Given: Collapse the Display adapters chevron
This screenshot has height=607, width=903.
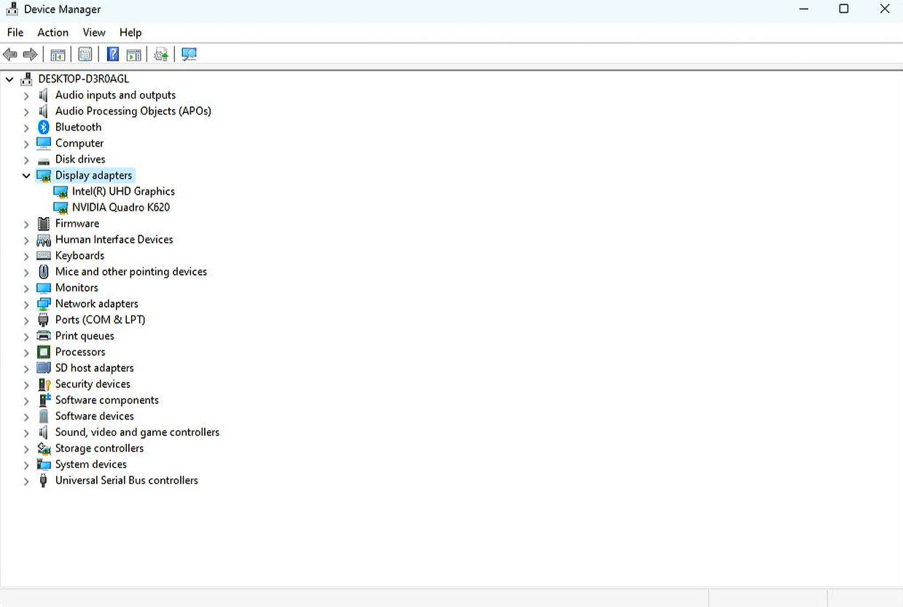Looking at the screenshot, I should (x=26, y=176).
